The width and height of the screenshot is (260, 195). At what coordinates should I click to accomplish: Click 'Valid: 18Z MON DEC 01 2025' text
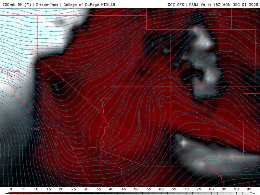229,5
